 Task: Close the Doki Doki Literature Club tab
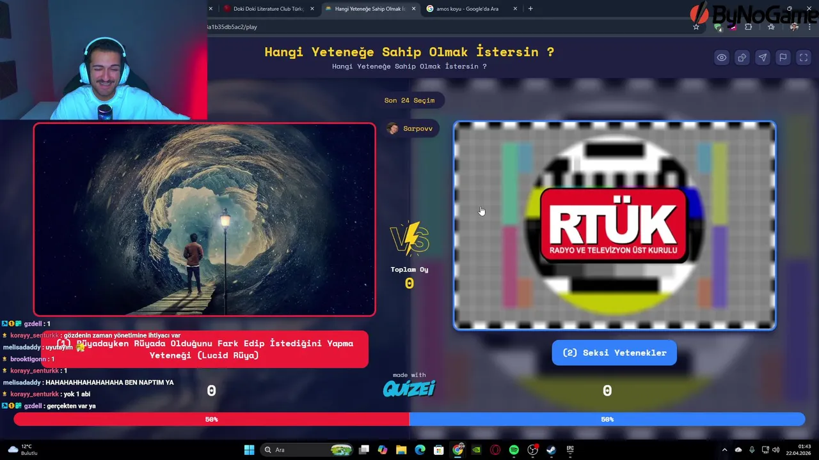(312, 9)
